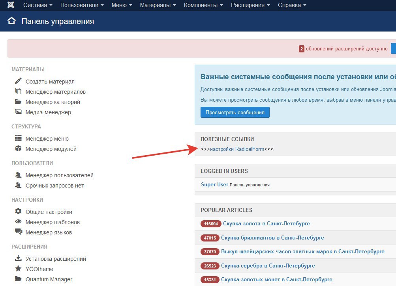The width and height of the screenshot is (396, 286).
Task: Click Просмотреть сообщения button
Action: click(235, 112)
